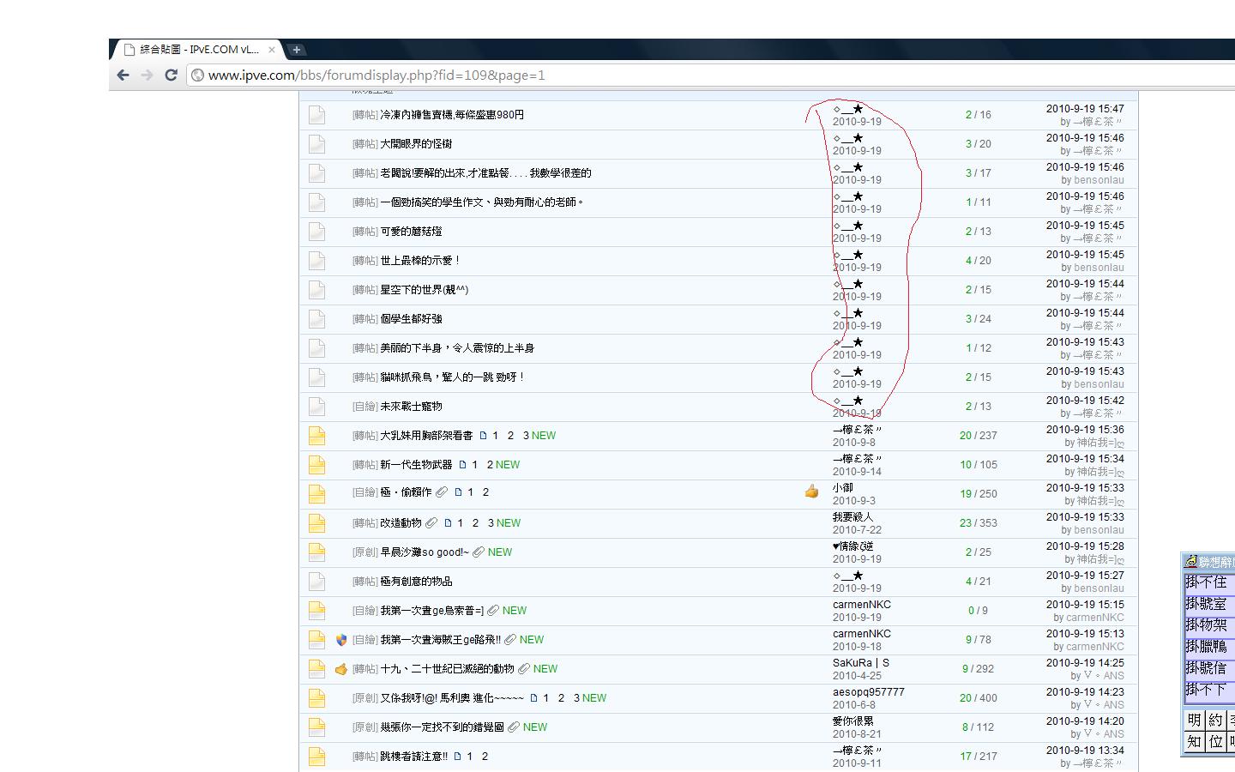Click the paperclip icon after 早晨沙灘so good!~
1235x772 pixels.
[479, 552]
